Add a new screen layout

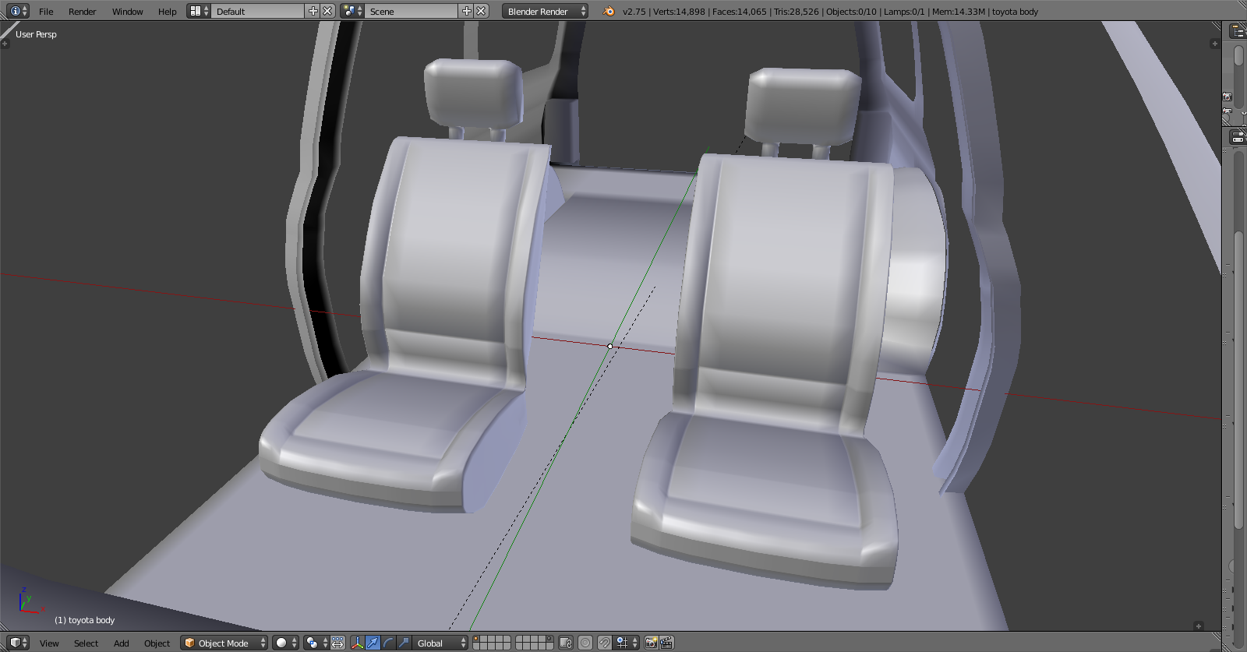(313, 11)
